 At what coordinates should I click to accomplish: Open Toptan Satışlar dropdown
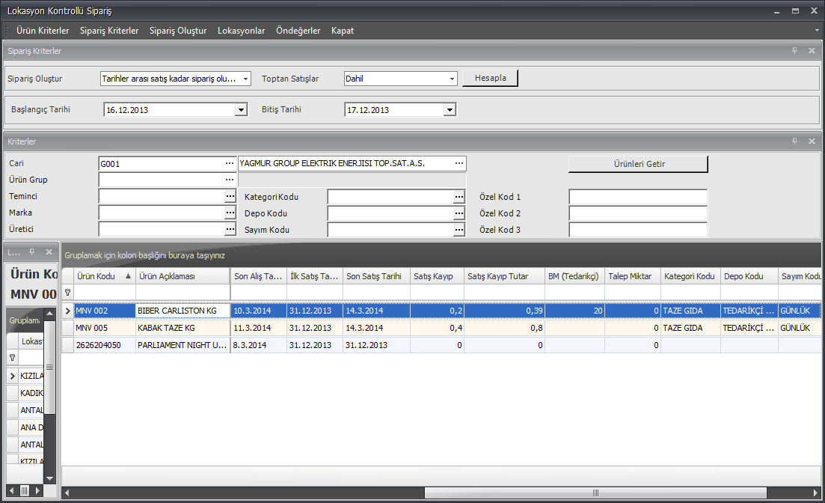pos(452,79)
